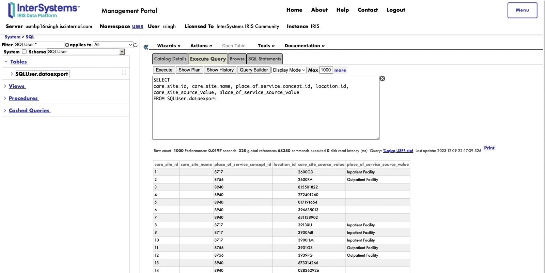Click the drag handle beside SQLUser.dataexport
This screenshot has width=545, height=273.
pyautogui.click(x=124, y=73)
